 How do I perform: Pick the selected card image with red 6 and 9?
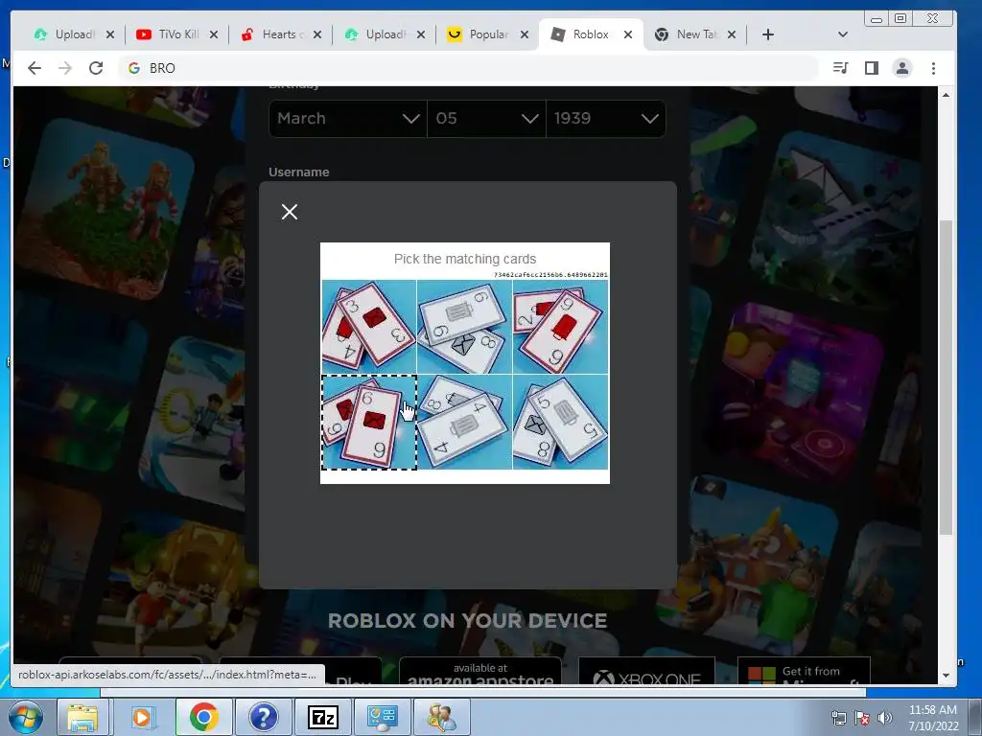coord(369,422)
